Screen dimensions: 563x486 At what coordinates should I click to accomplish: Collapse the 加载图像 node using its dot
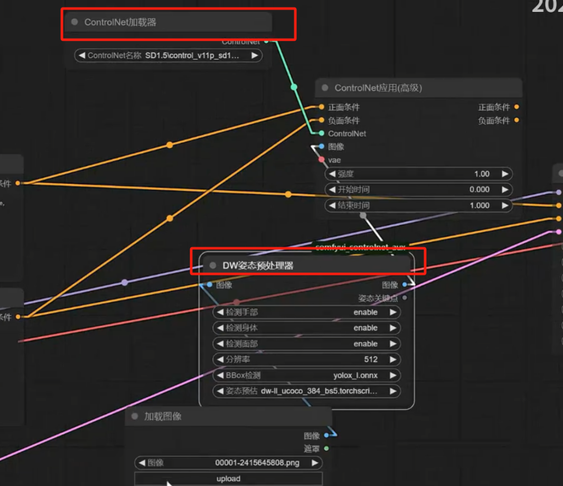pos(135,417)
